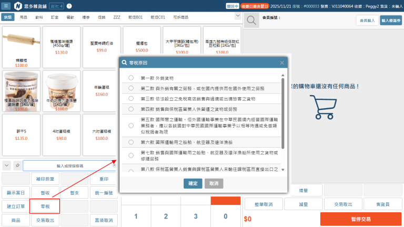Click the member search magnifier icon
404x227 pixels.
click(252, 20)
